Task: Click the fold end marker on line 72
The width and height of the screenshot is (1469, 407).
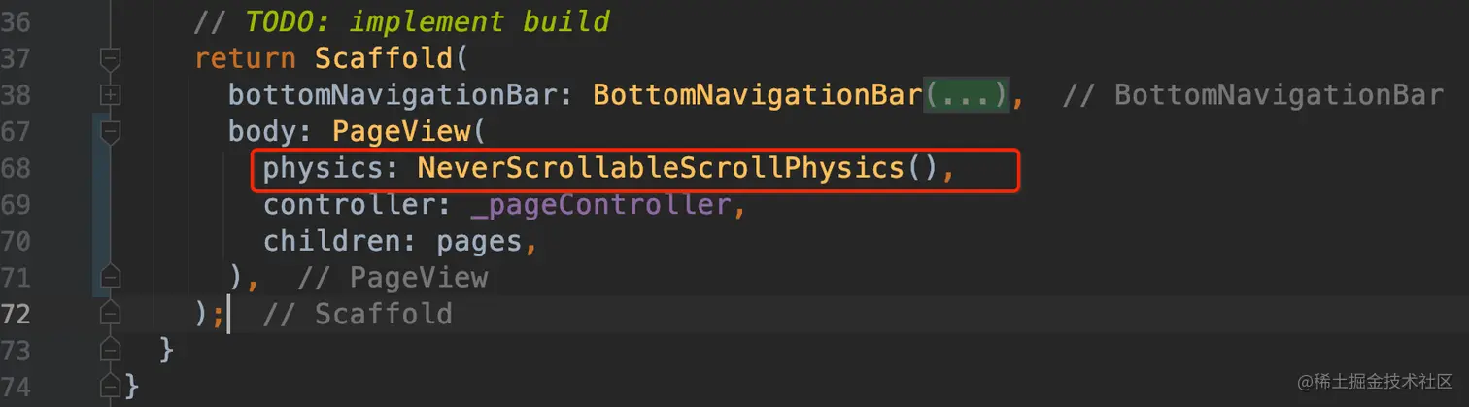Action: click(111, 314)
